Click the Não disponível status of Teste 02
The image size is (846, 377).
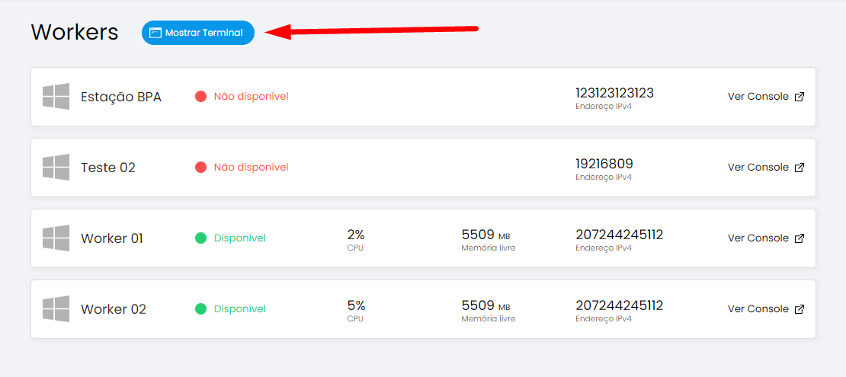tap(252, 168)
